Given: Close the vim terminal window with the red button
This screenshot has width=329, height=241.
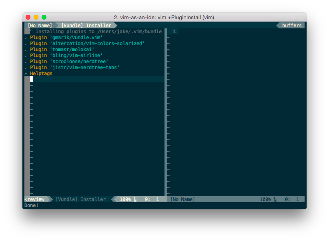Looking at the screenshot, I should click(x=28, y=17).
